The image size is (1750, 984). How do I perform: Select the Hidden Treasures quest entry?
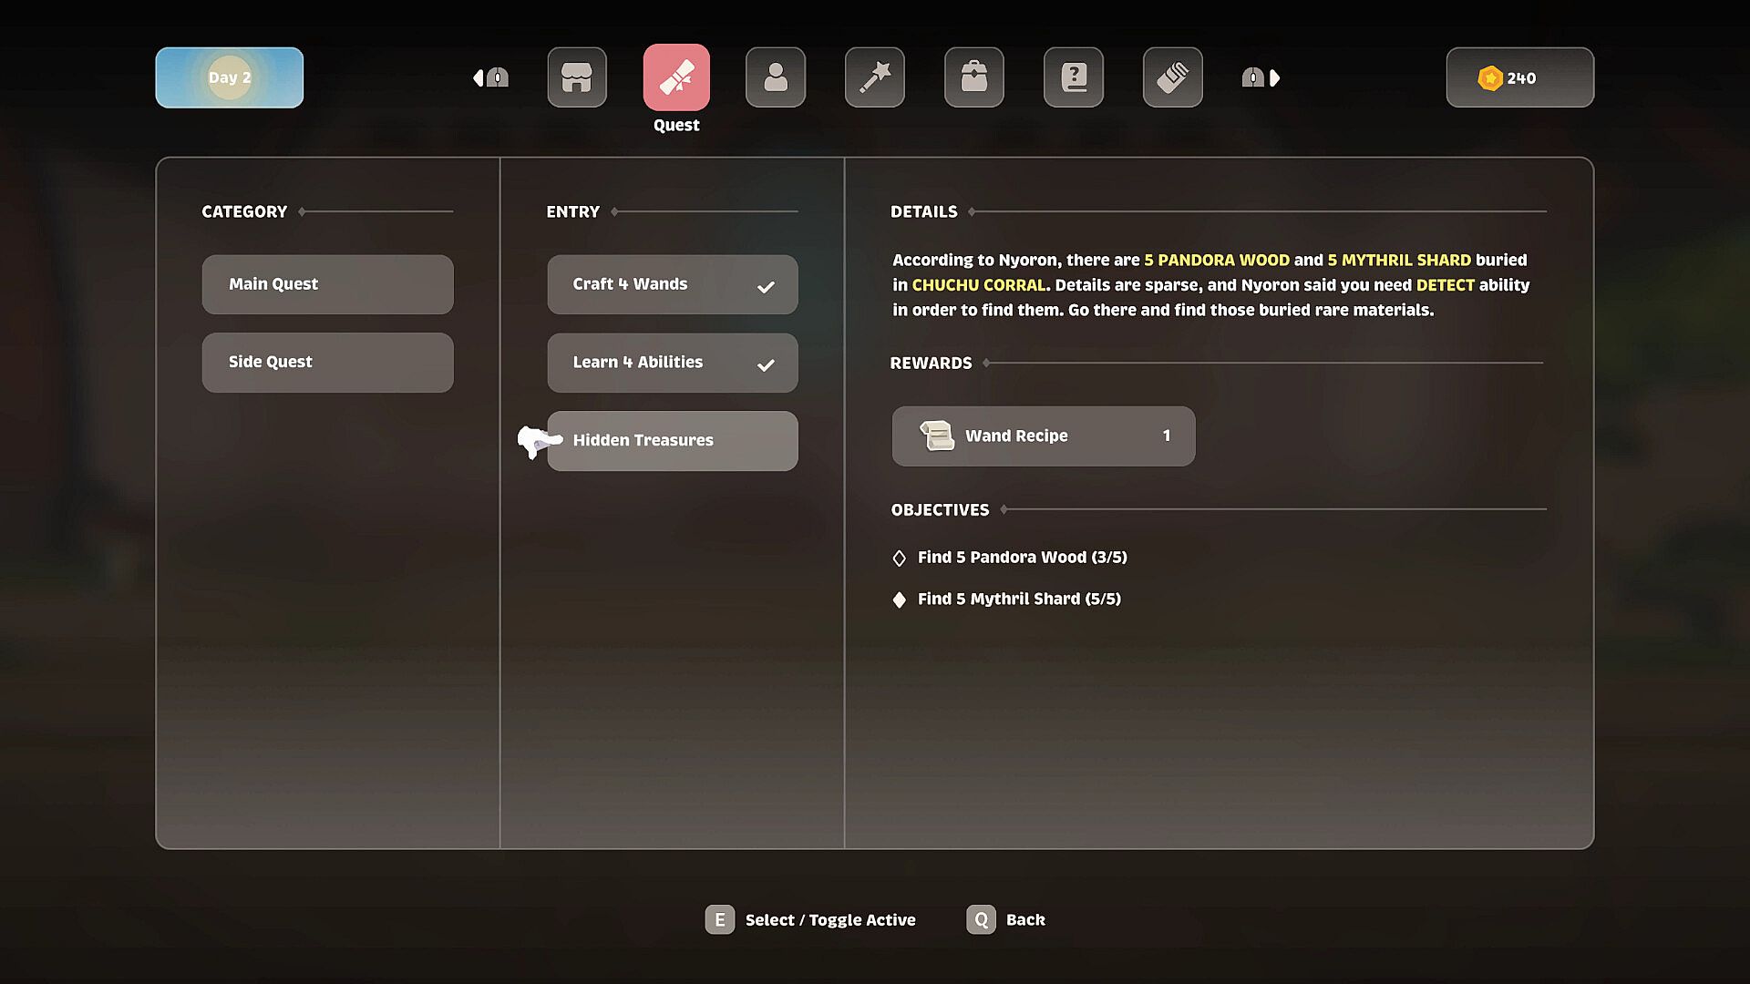pyautogui.click(x=672, y=441)
